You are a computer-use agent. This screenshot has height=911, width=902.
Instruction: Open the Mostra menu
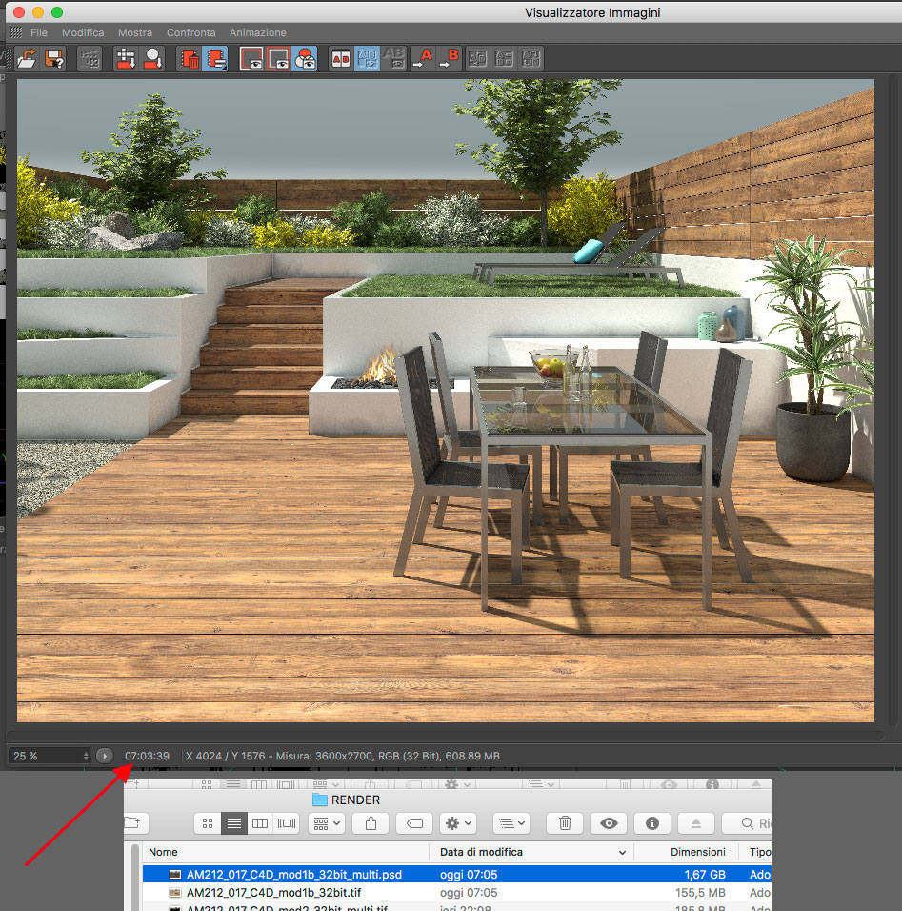coord(135,32)
